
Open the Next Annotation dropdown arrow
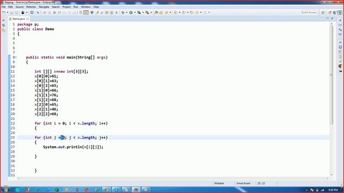[x=180, y=12]
